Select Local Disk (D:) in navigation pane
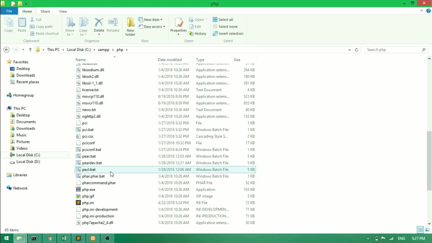Screen dimensions: 432x243 click(x=28, y=162)
